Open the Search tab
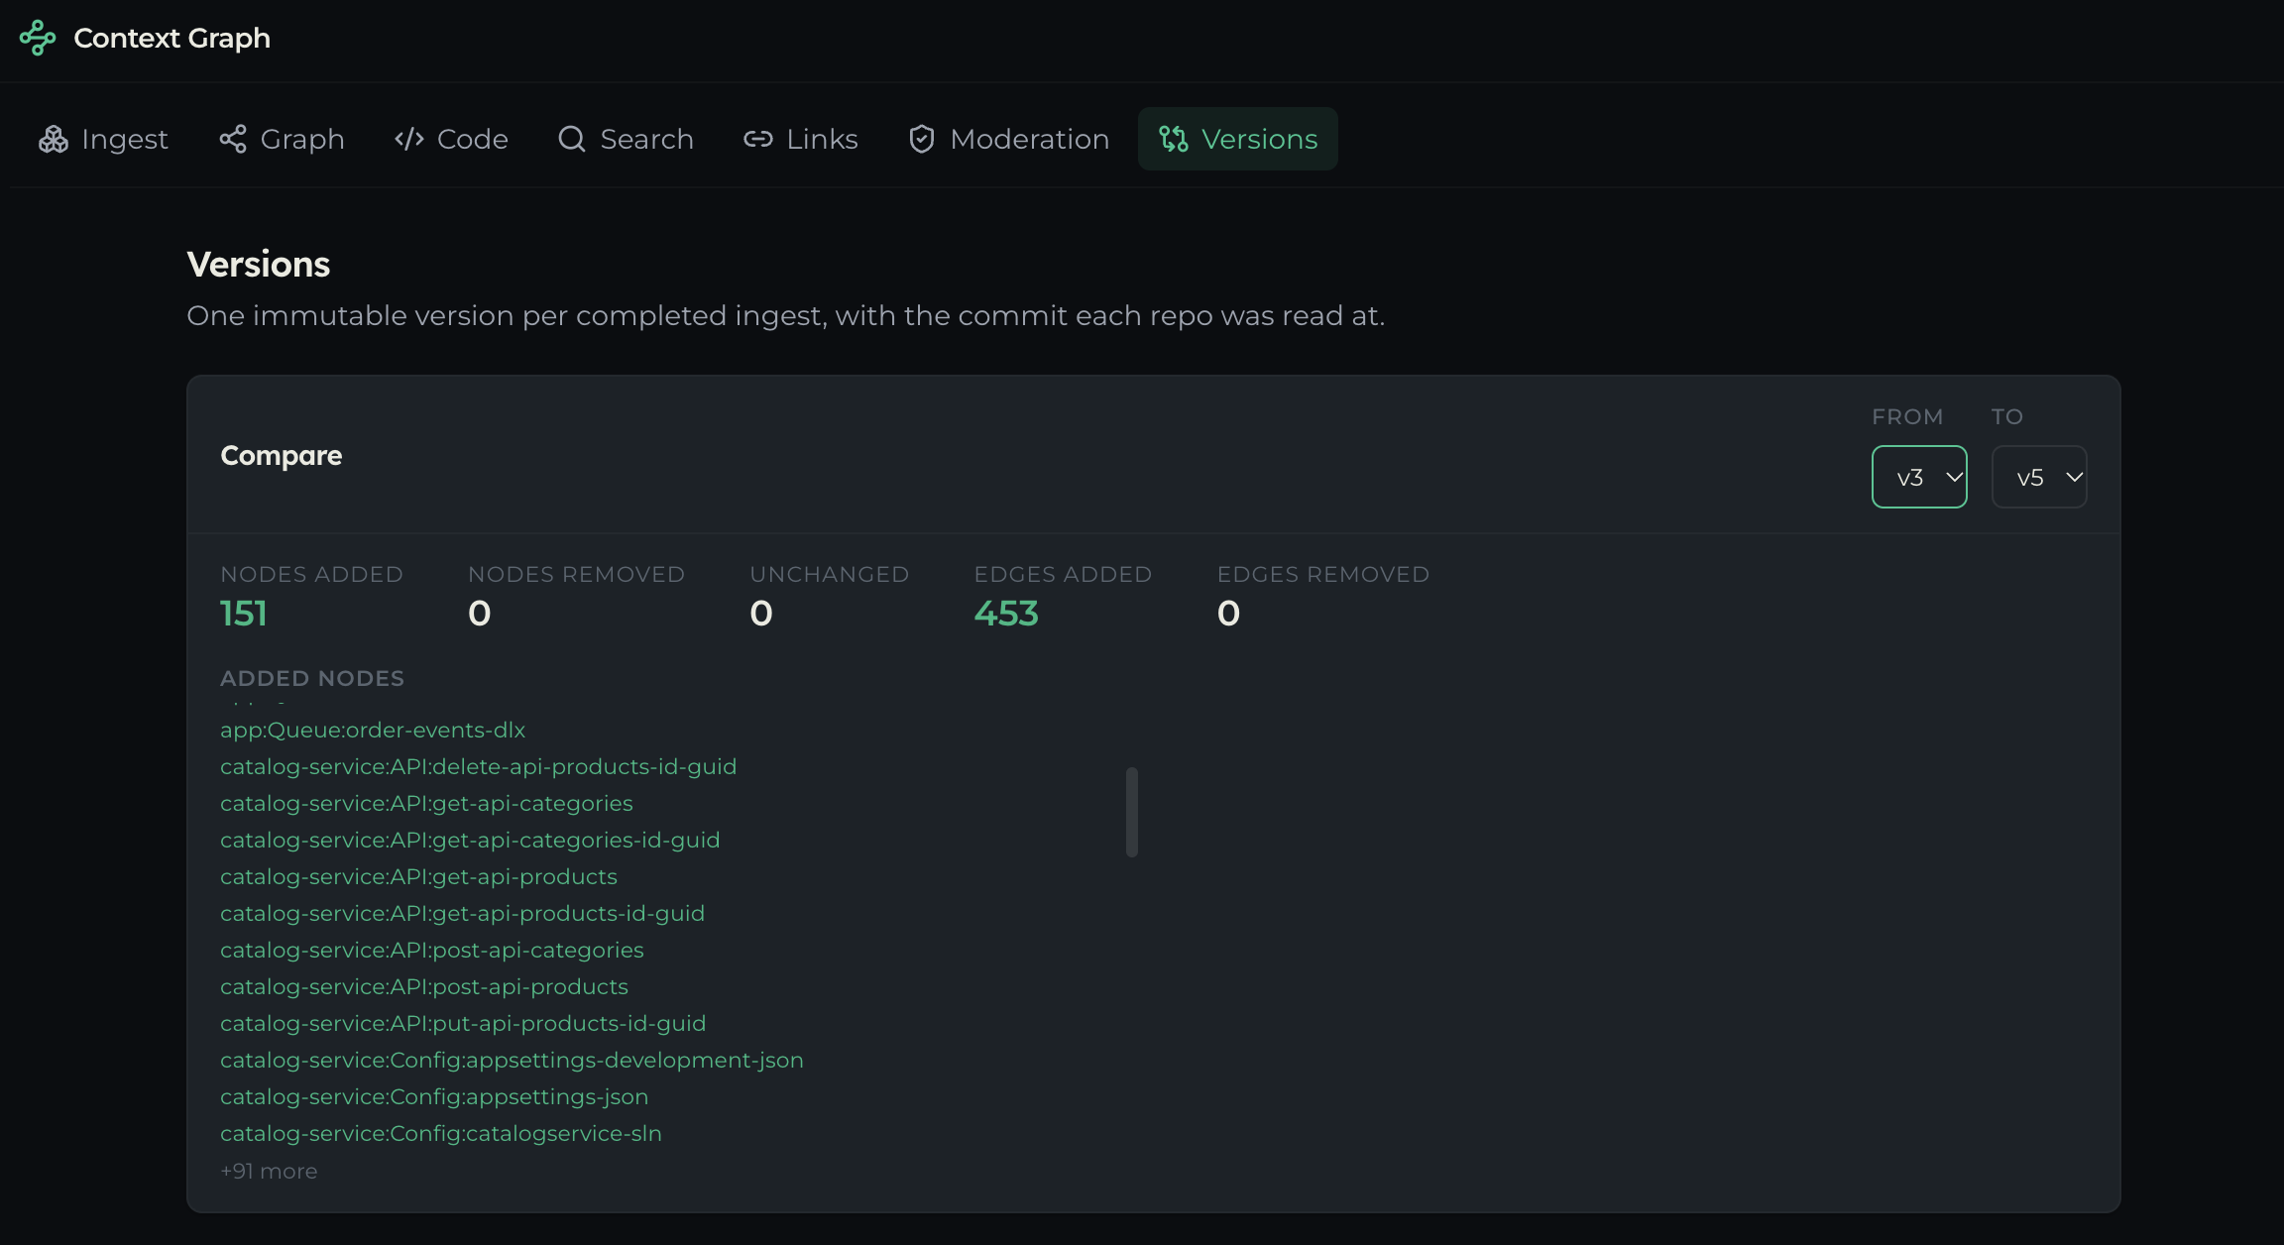 pos(626,139)
